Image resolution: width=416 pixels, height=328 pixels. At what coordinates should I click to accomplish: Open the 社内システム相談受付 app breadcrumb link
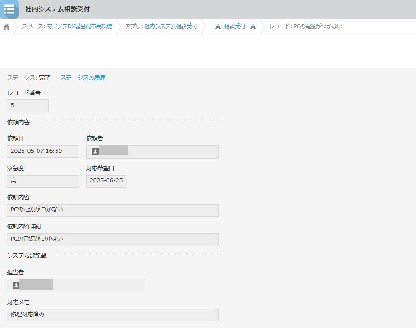tap(171, 26)
